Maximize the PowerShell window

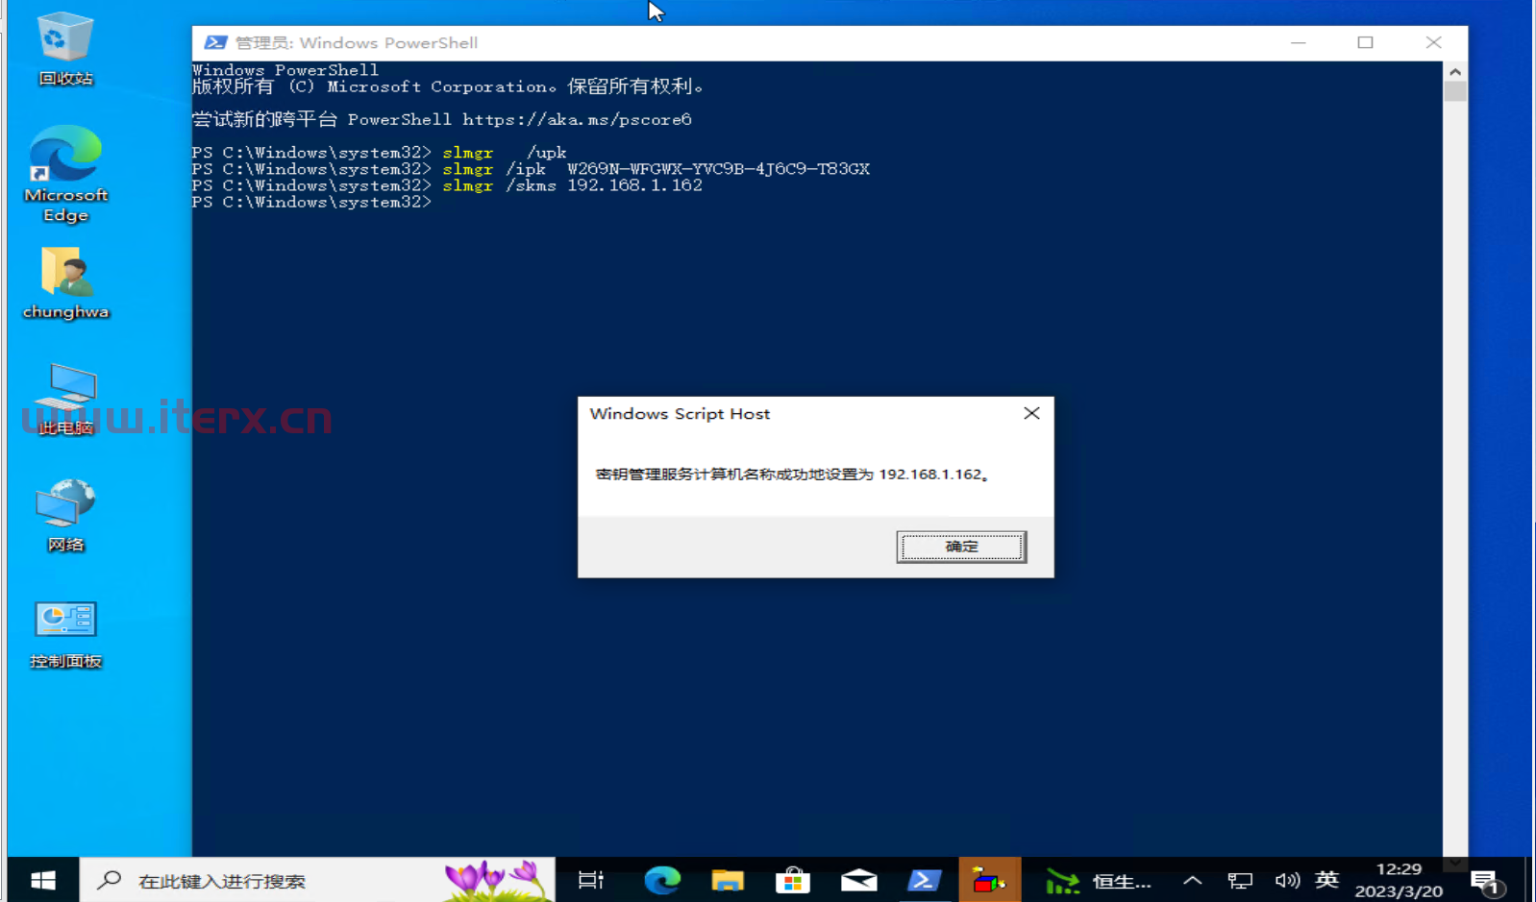tap(1365, 42)
